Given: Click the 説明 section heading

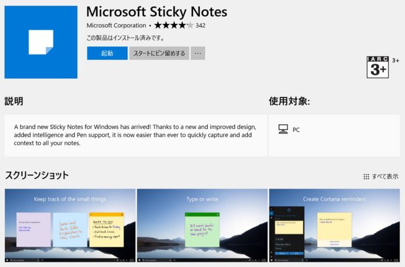Looking at the screenshot, I should pyautogui.click(x=14, y=101).
